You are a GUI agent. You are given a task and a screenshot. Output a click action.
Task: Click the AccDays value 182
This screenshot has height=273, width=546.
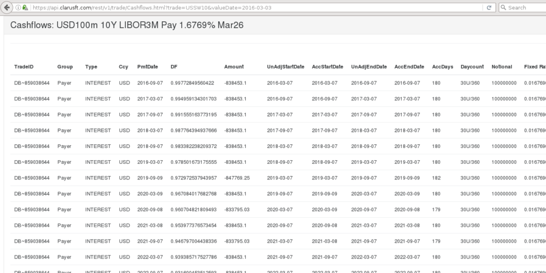[x=436, y=178]
